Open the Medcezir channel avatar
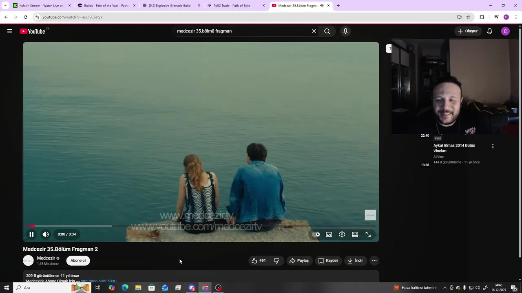This screenshot has height=293, width=522. 28,261
